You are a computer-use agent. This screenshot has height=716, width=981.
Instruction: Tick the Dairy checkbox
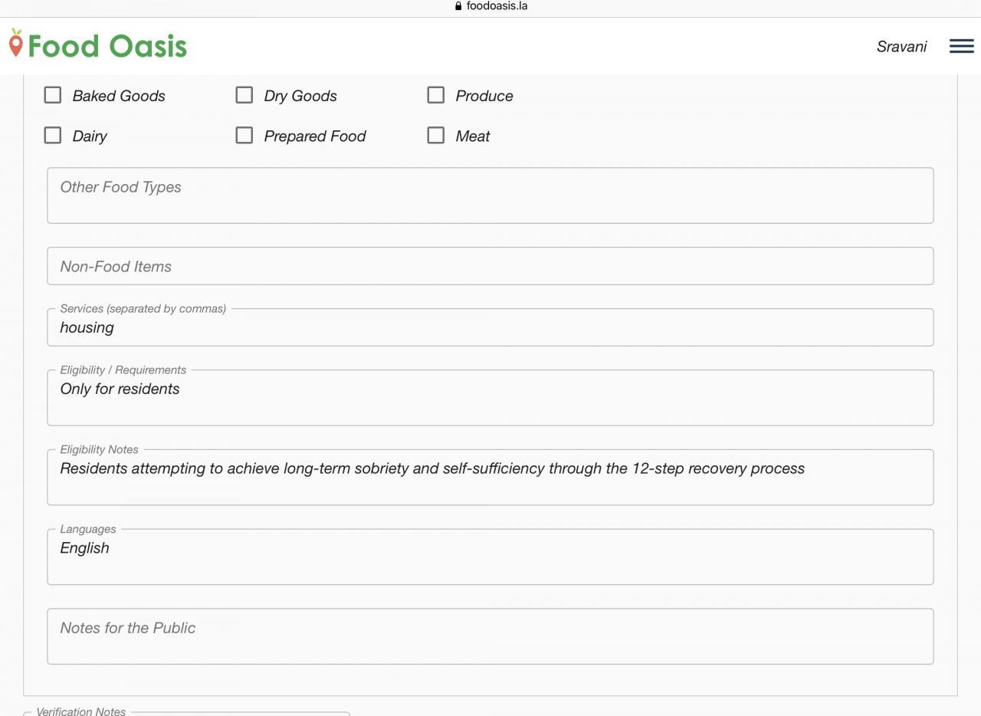pos(53,135)
